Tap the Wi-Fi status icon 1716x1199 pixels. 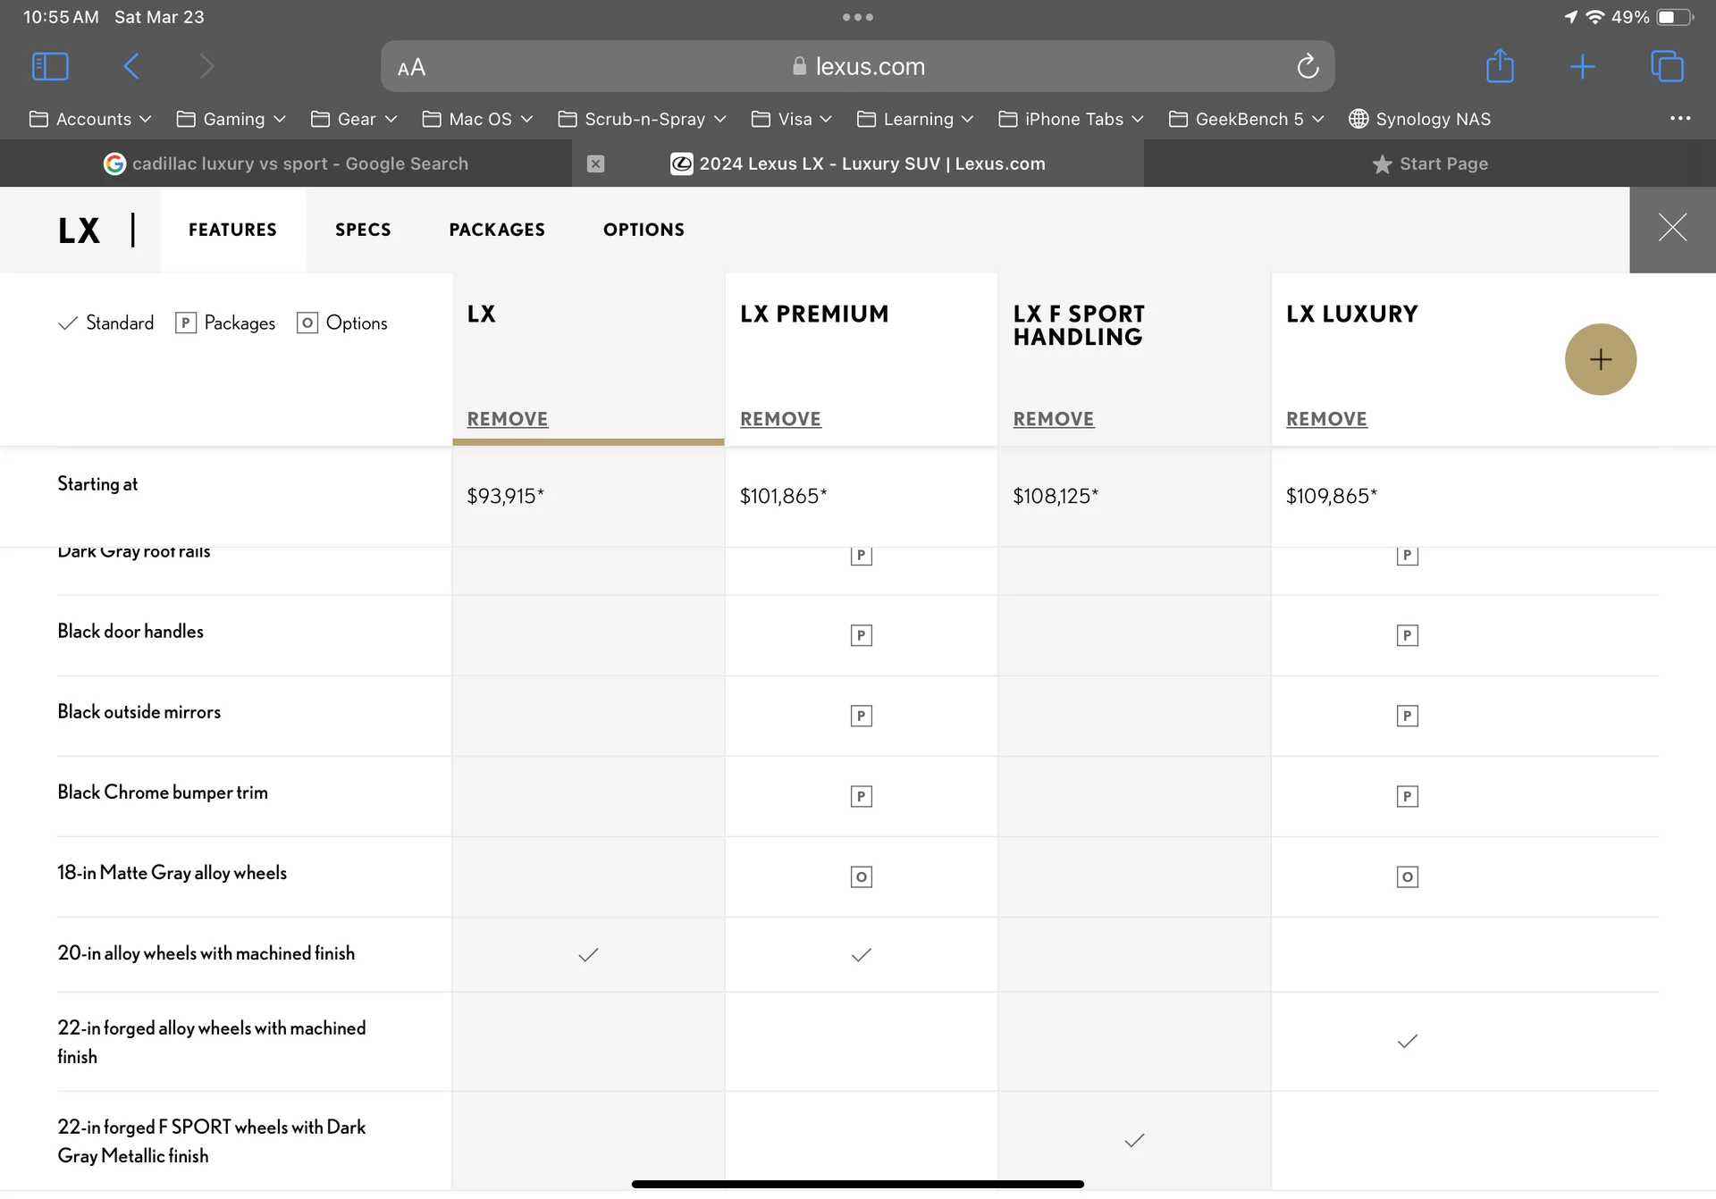[1594, 17]
